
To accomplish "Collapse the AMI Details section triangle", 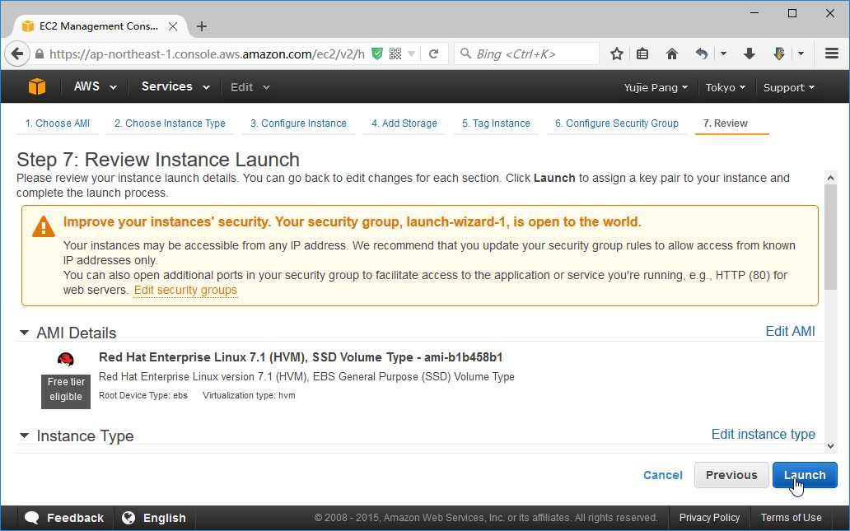I will (x=24, y=333).
